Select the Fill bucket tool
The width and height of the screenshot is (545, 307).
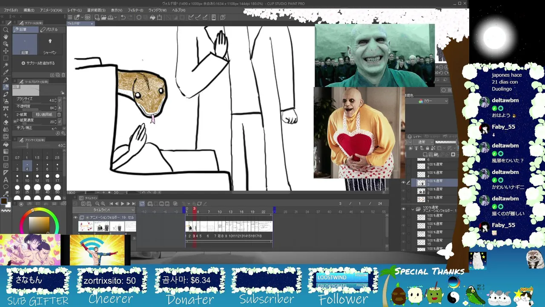[6, 144]
